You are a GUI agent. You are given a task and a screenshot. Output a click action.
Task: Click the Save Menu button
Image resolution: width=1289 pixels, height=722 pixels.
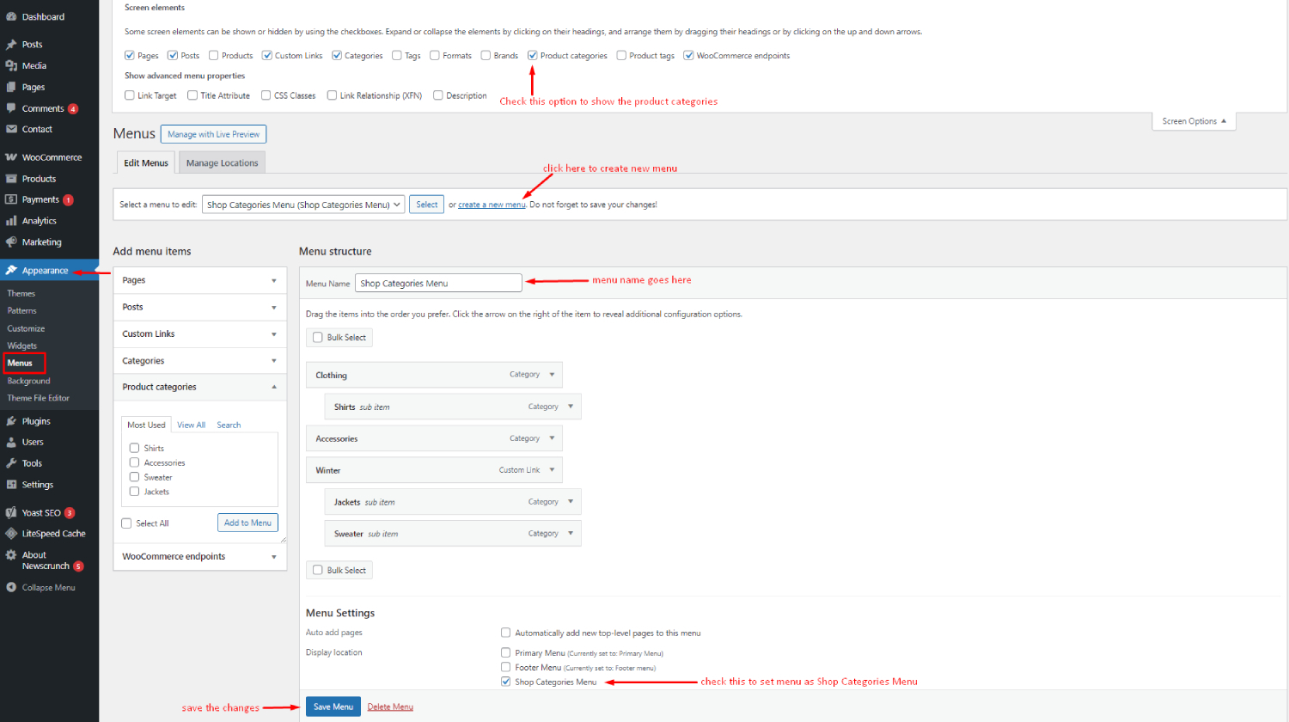coord(333,707)
